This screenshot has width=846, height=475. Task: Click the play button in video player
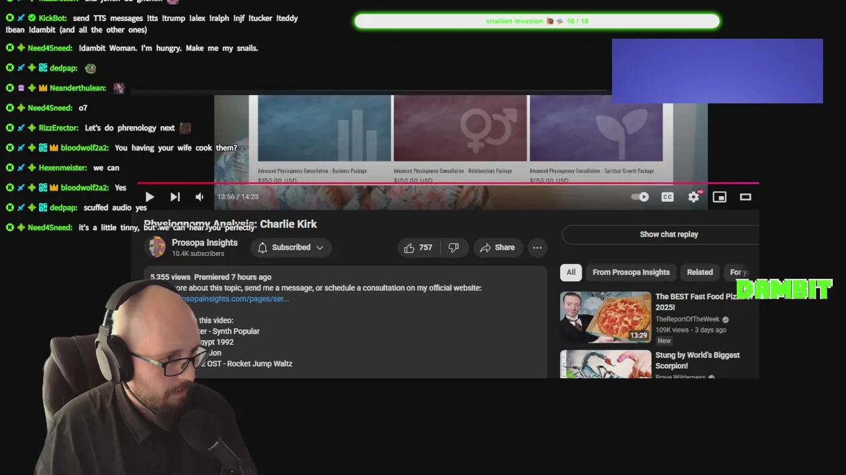[x=149, y=197]
